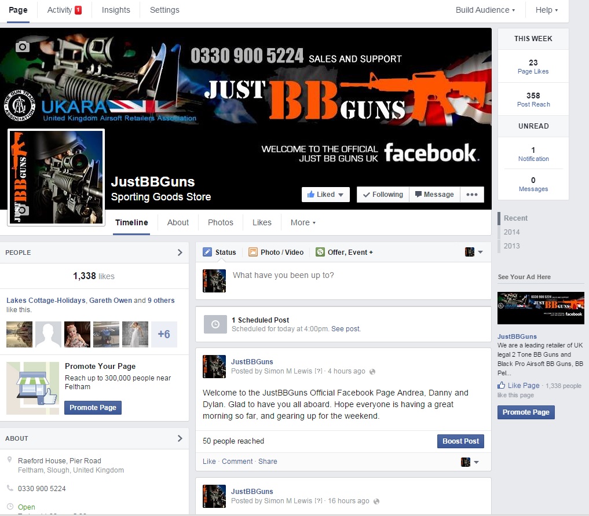The height and width of the screenshot is (516, 589).
Task: Switch to the Insights tab
Action: 116,10
